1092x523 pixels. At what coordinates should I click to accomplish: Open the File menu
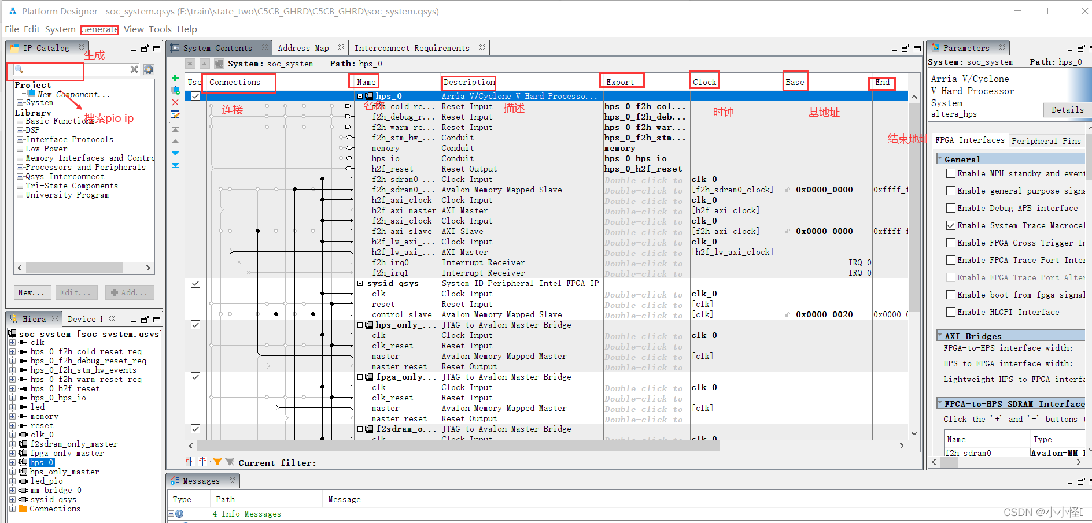pos(12,29)
